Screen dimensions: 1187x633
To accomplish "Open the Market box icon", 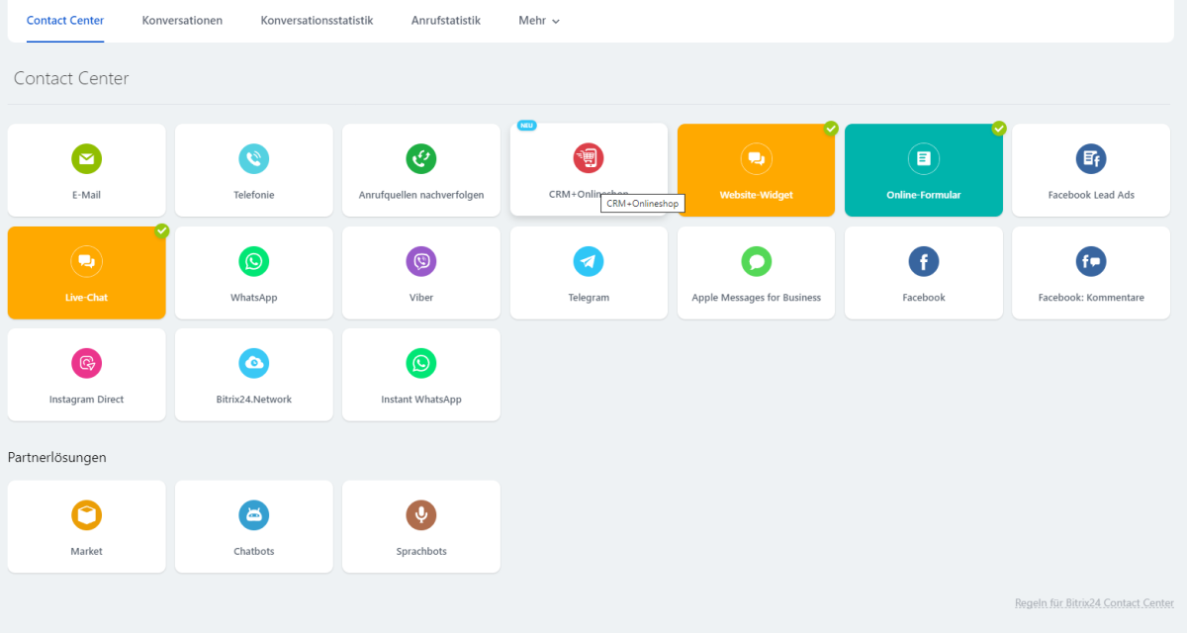I will [x=86, y=515].
